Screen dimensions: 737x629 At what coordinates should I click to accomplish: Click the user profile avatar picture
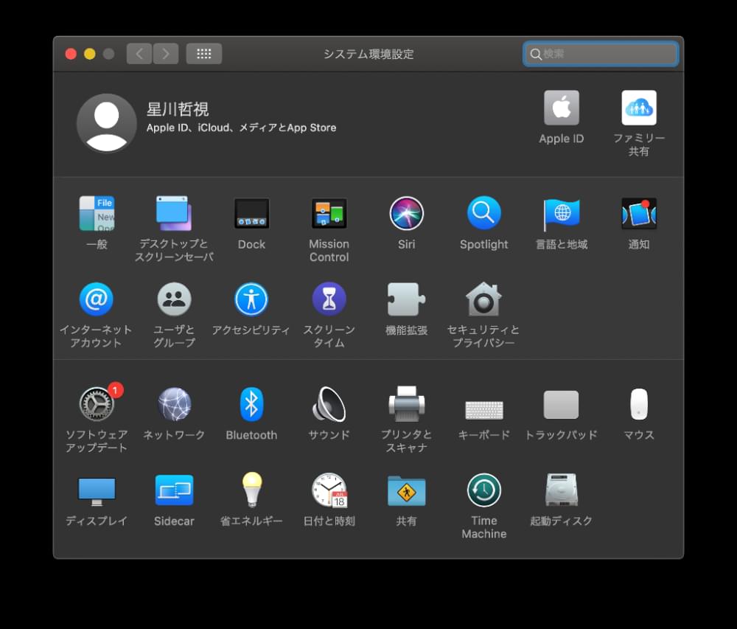coord(107,123)
